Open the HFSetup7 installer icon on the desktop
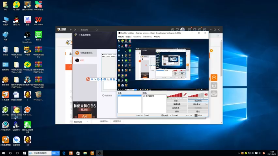This screenshot has width=278, height=156. coord(38,96)
